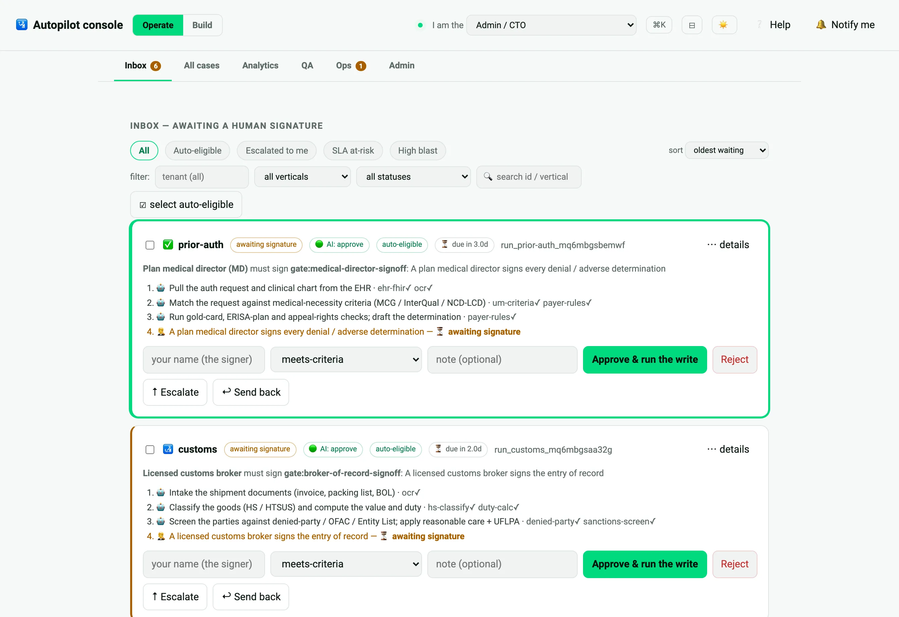Select the 'Escalated to me' filter chip
This screenshot has height=617, width=899.
(x=277, y=151)
